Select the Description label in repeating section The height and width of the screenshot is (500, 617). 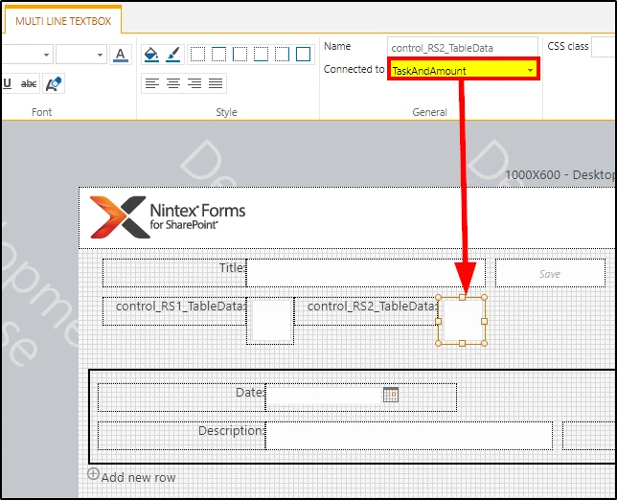point(182,436)
